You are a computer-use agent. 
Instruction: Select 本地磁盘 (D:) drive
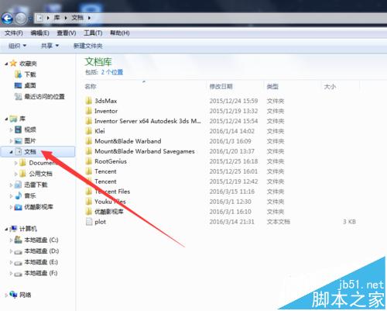coord(42,251)
